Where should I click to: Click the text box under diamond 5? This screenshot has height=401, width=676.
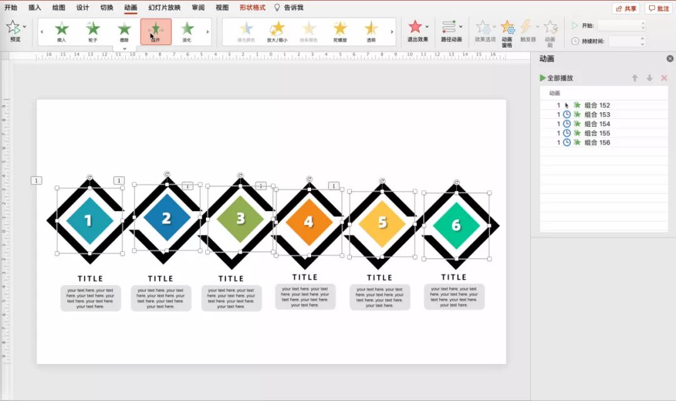tap(379, 297)
